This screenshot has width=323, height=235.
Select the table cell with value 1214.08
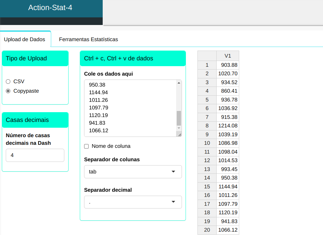coord(228,126)
